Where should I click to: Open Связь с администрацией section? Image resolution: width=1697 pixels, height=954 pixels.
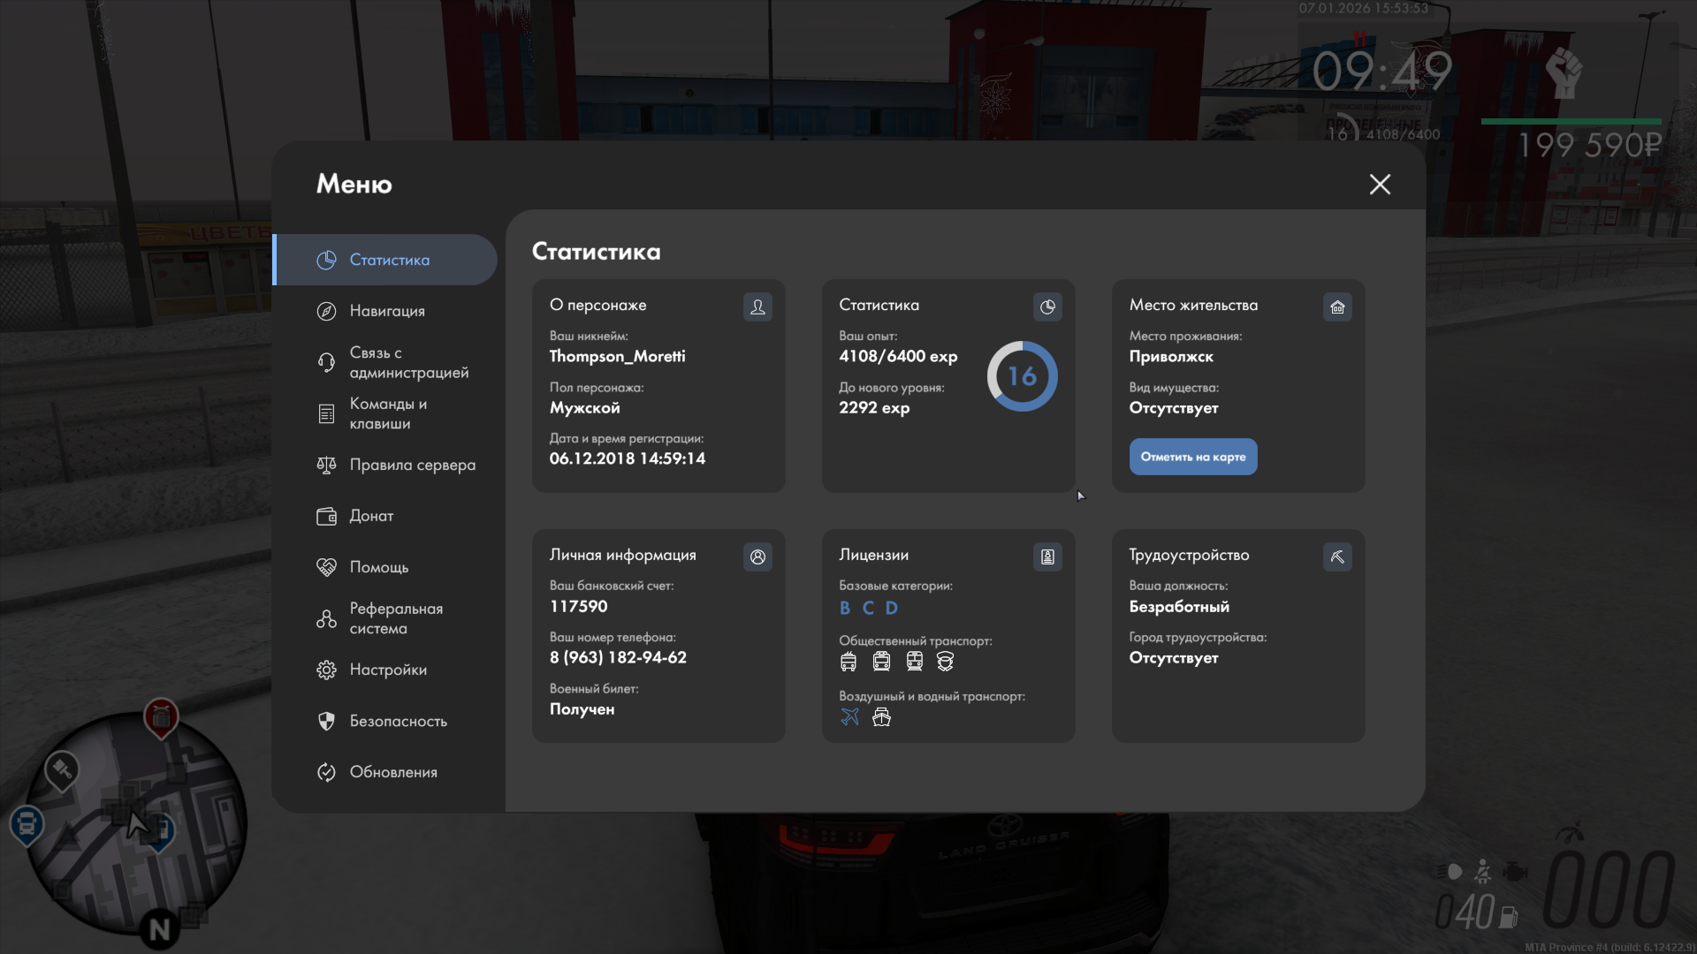tap(408, 362)
